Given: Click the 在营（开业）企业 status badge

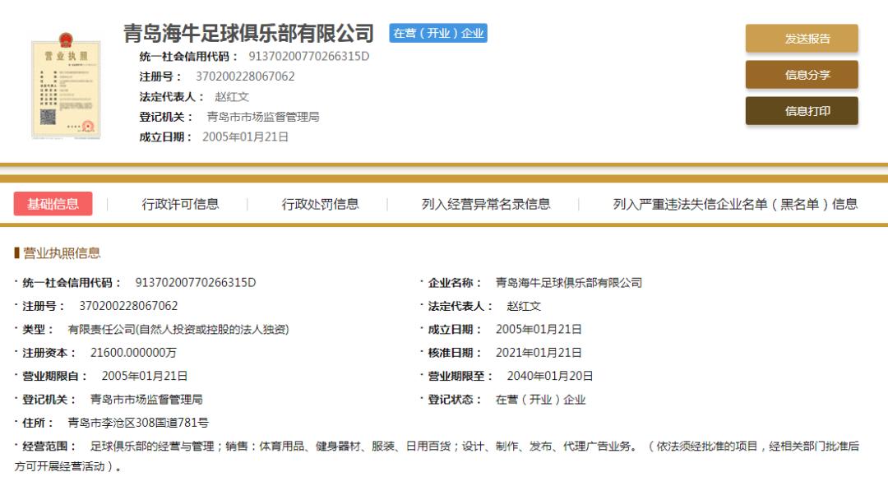Looking at the screenshot, I should (437, 34).
